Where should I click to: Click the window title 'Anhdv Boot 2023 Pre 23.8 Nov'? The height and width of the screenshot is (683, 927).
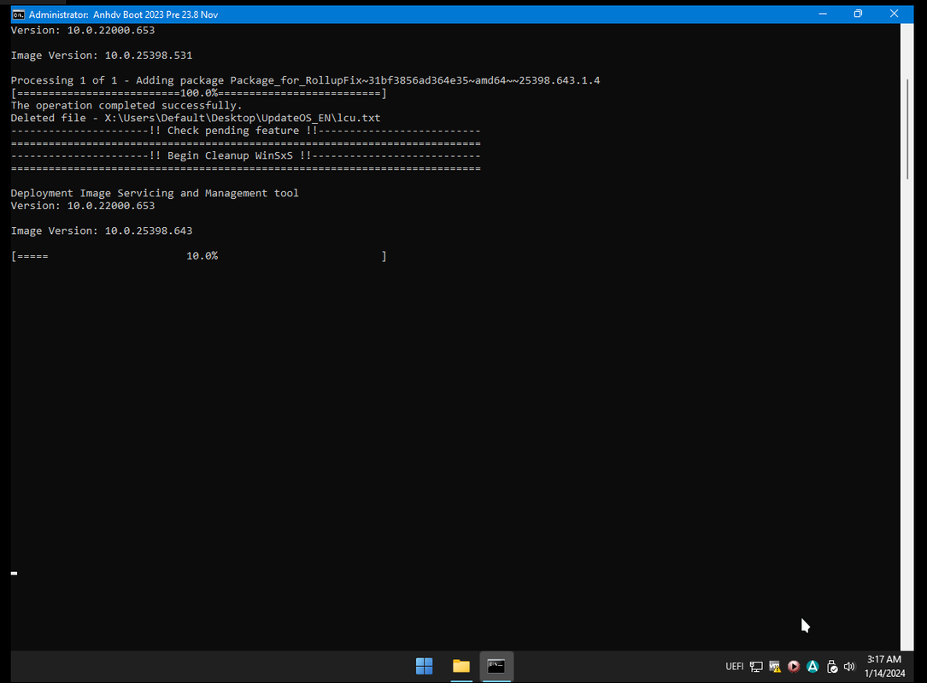click(155, 15)
